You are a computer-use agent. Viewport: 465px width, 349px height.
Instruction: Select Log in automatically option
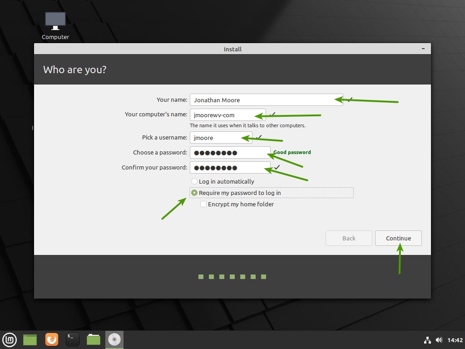[x=194, y=181]
